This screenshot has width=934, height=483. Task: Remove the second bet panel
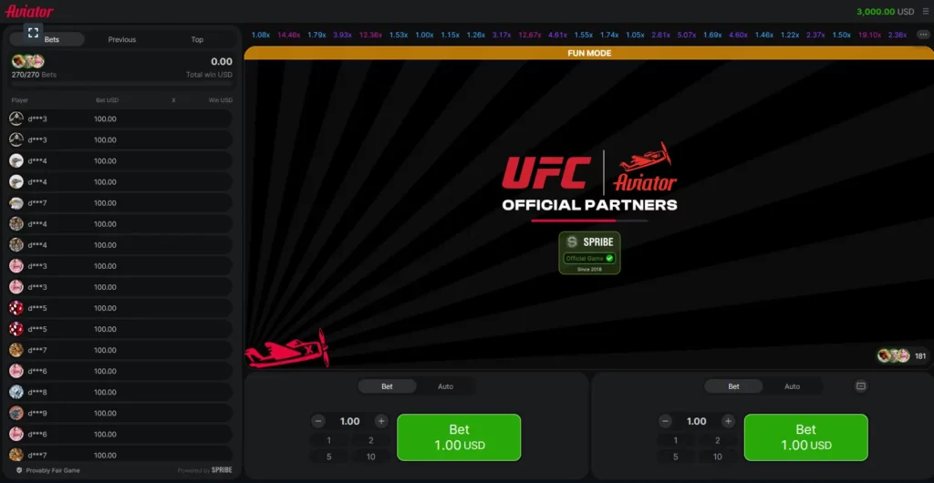(860, 386)
